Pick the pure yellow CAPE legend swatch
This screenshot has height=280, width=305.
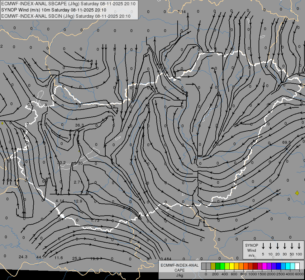tap(232, 266)
